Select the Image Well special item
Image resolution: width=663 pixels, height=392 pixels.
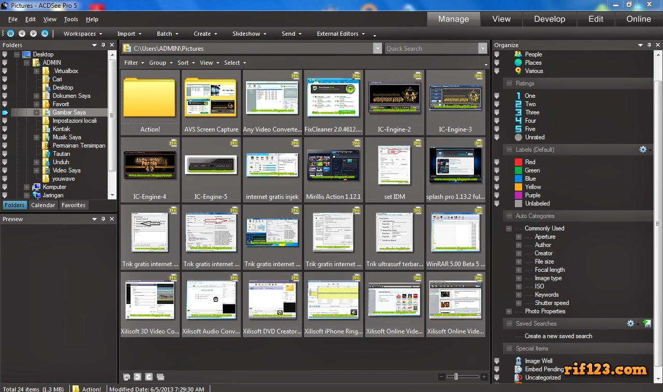(x=539, y=361)
